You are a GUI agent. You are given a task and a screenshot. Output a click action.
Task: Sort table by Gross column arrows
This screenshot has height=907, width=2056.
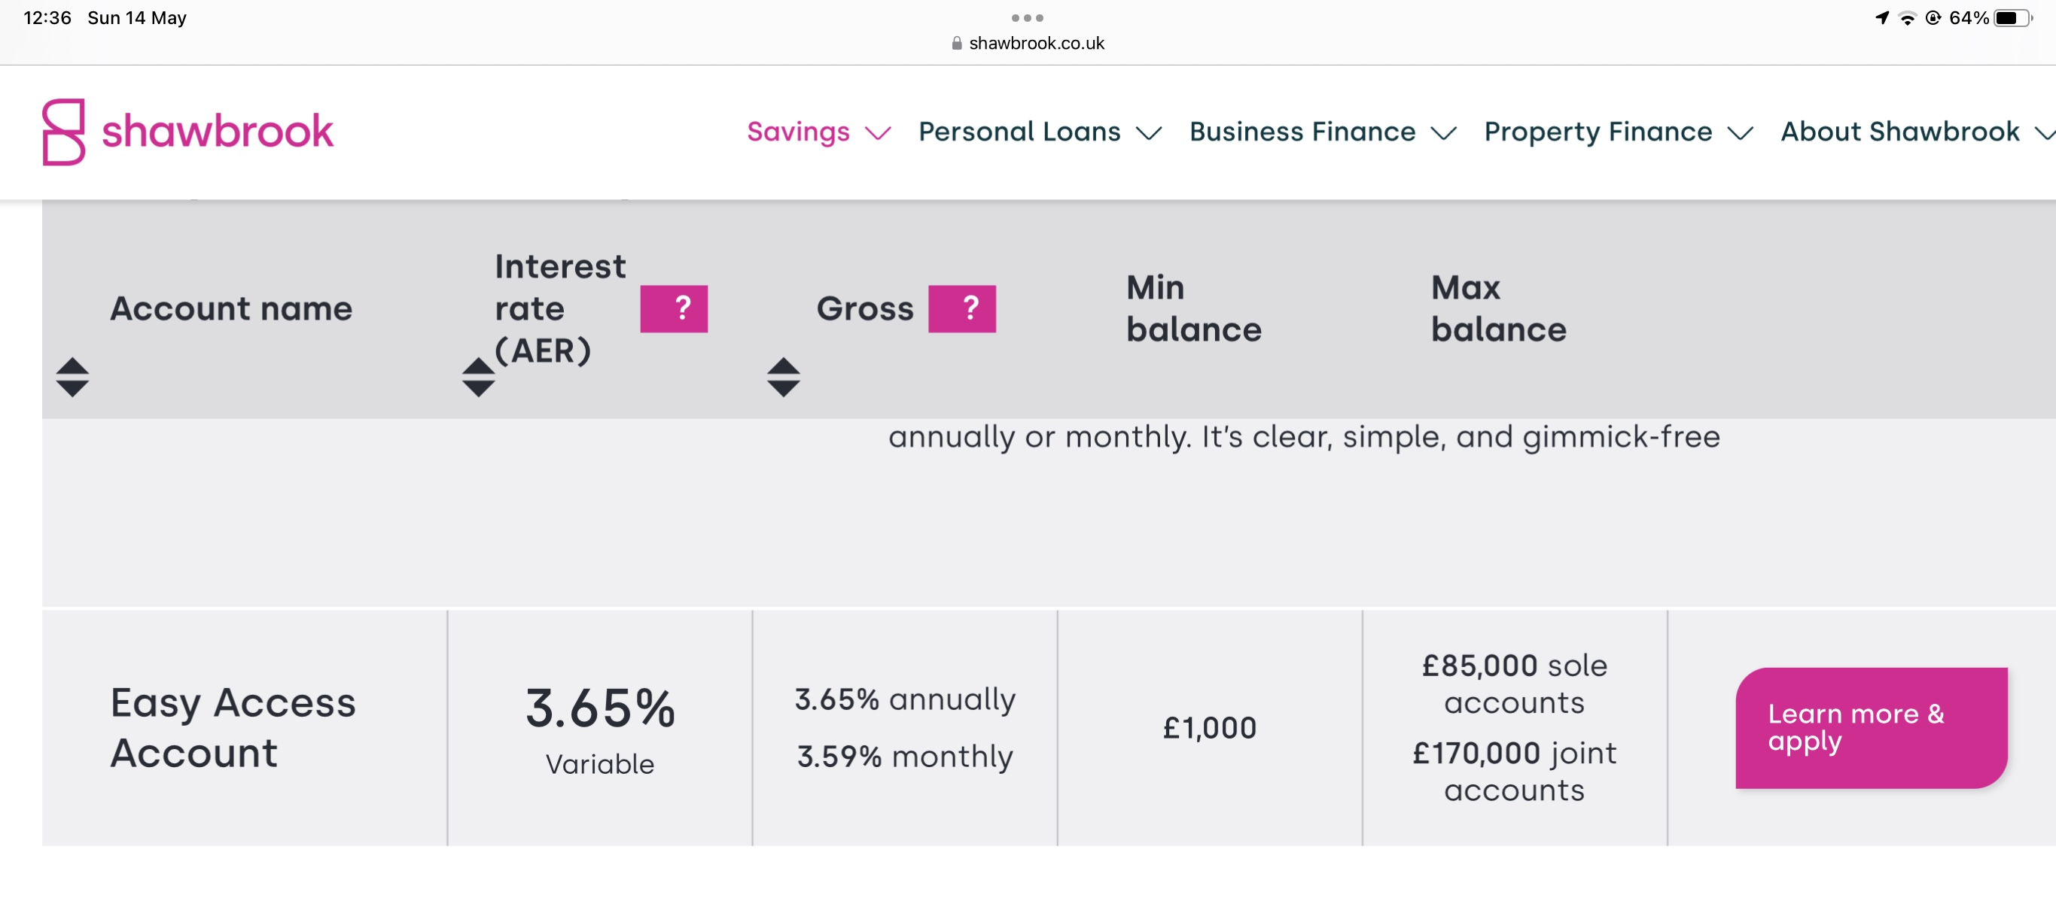pos(783,377)
